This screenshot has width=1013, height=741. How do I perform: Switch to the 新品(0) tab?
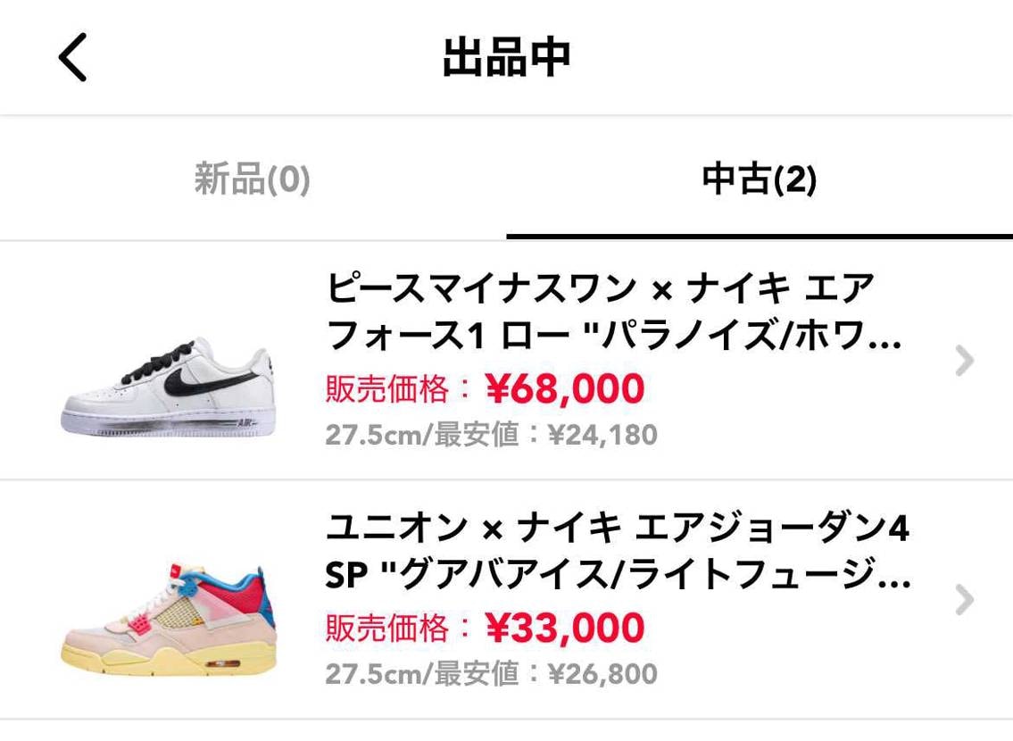point(251,178)
